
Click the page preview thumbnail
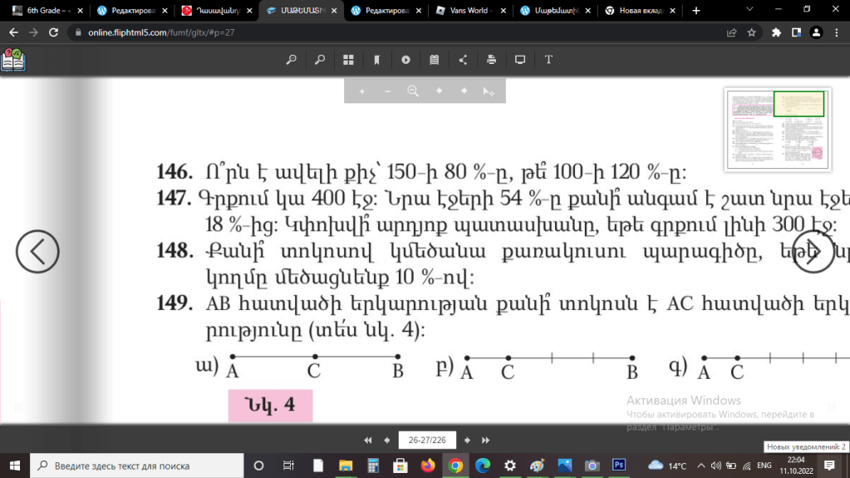click(x=777, y=130)
